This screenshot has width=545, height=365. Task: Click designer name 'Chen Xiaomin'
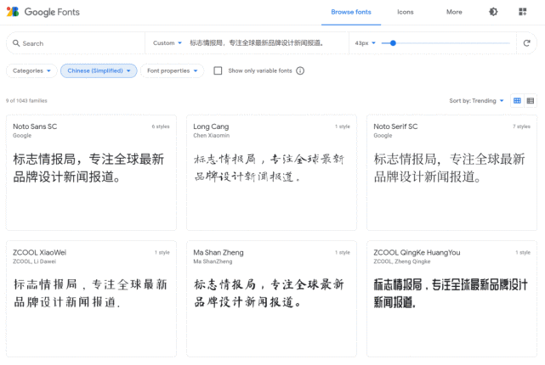pos(212,136)
